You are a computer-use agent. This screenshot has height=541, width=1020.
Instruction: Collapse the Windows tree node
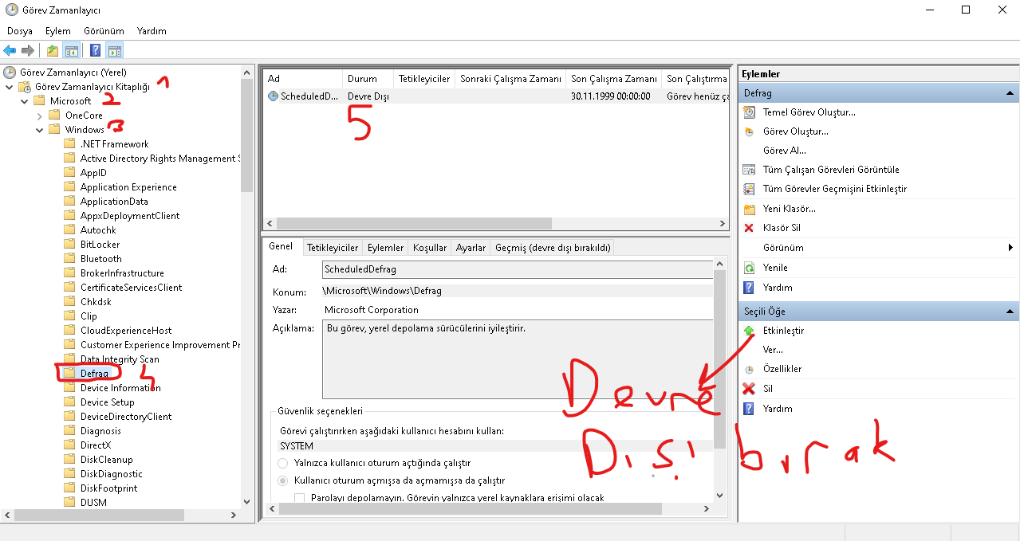[40, 130]
